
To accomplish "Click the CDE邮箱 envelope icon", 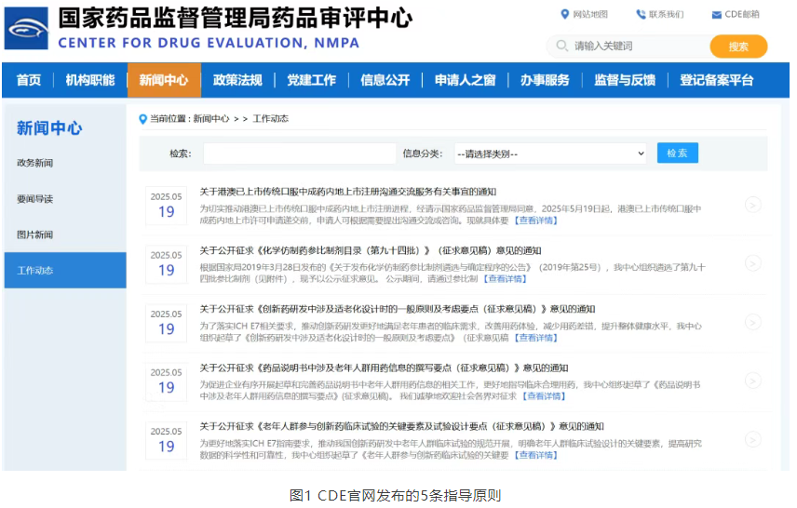I will click(717, 15).
